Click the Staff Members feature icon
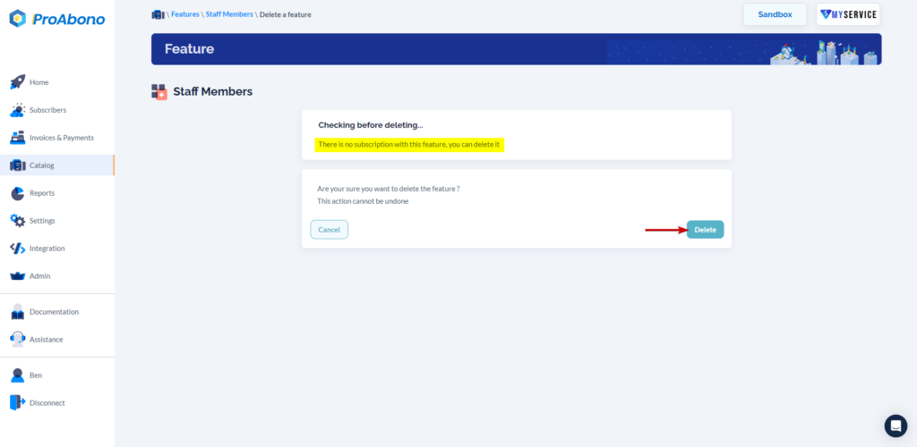The width and height of the screenshot is (917, 447). (x=159, y=91)
